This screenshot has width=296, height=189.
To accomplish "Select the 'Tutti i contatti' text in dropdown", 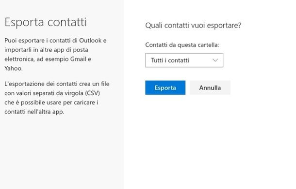I will click(170, 60).
